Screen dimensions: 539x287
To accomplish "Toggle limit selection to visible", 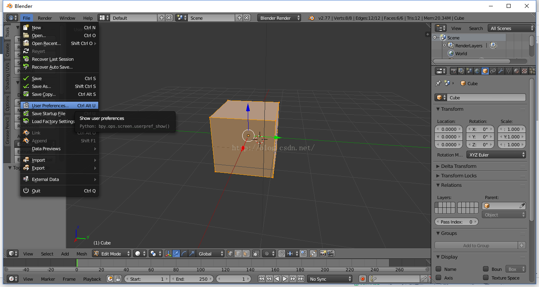I will (x=256, y=253).
